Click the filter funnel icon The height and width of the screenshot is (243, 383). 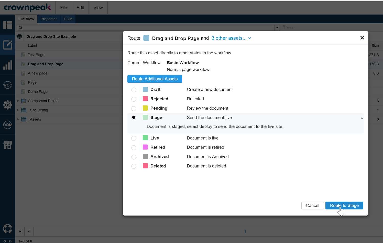click(x=284, y=27)
